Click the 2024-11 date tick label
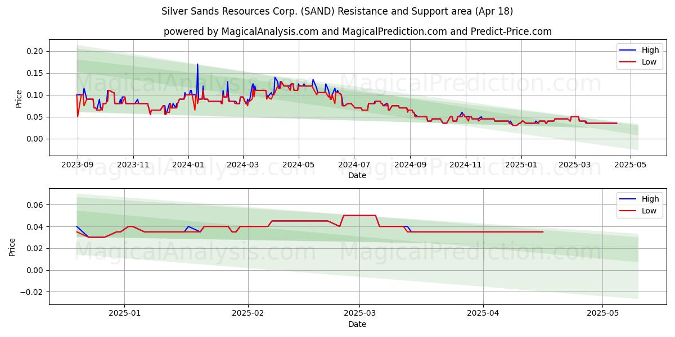Viewport: 675px width, 337px height. (x=465, y=165)
